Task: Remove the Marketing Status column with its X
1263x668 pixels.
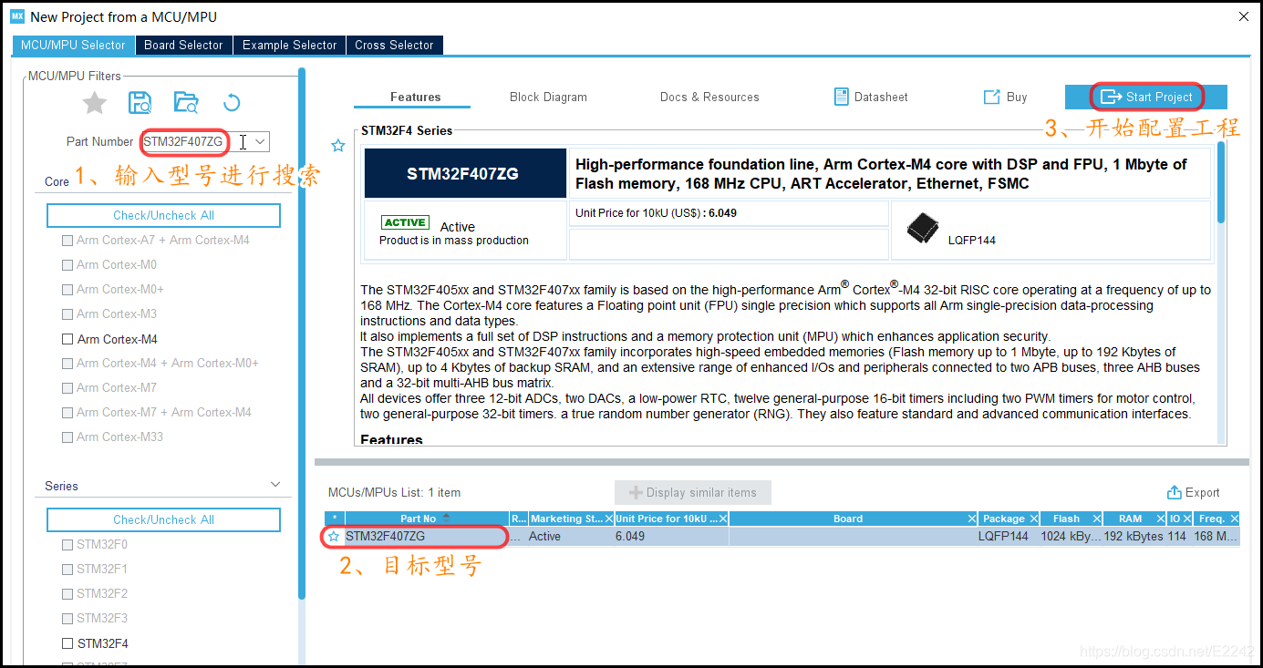Action: [608, 519]
